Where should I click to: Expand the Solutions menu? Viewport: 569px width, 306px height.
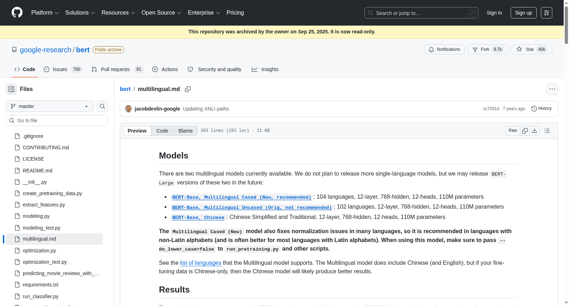click(80, 13)
